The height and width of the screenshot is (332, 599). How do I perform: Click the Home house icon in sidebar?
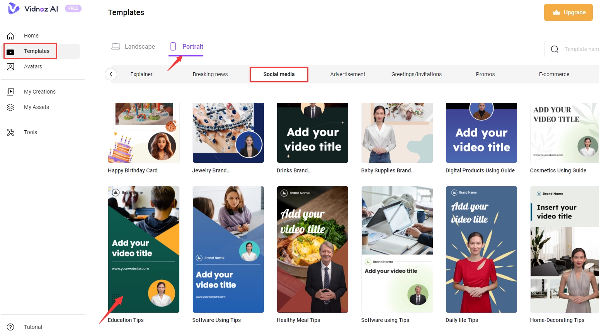coord(10,36)
